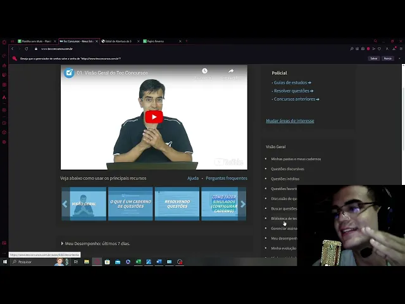Advance carousel with the right arrow
Viewport: 405px width, 304px height.
point(242,204)
